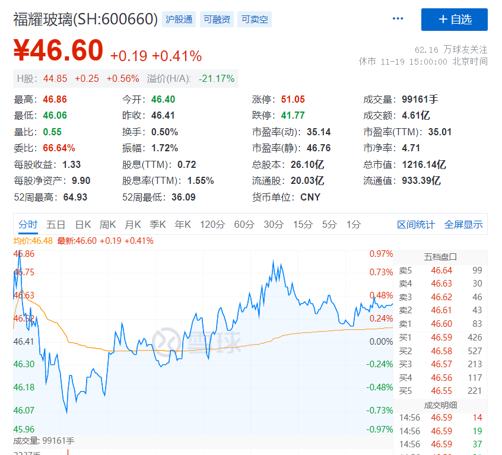Click the three-dot more options icon
Screen dimensions: 502x455
398,19
